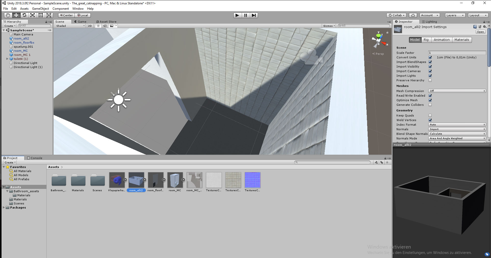Viewport: 491px width, 258px height.
Task: Toggle Import Cameras checkbox
Action: (430, 71)
